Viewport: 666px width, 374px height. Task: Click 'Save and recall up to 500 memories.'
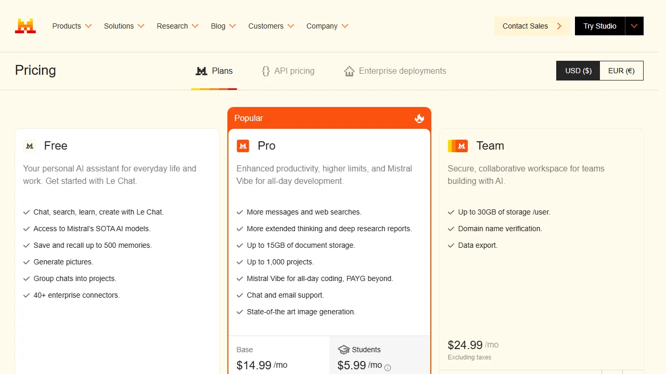(93, 245)
